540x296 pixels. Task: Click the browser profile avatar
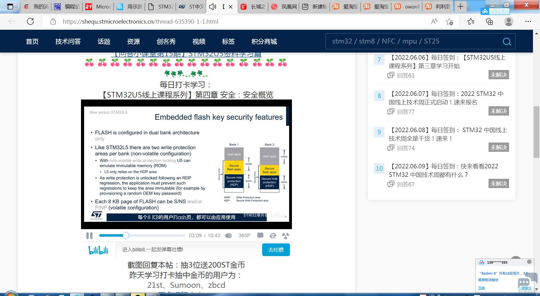(508, 22)
